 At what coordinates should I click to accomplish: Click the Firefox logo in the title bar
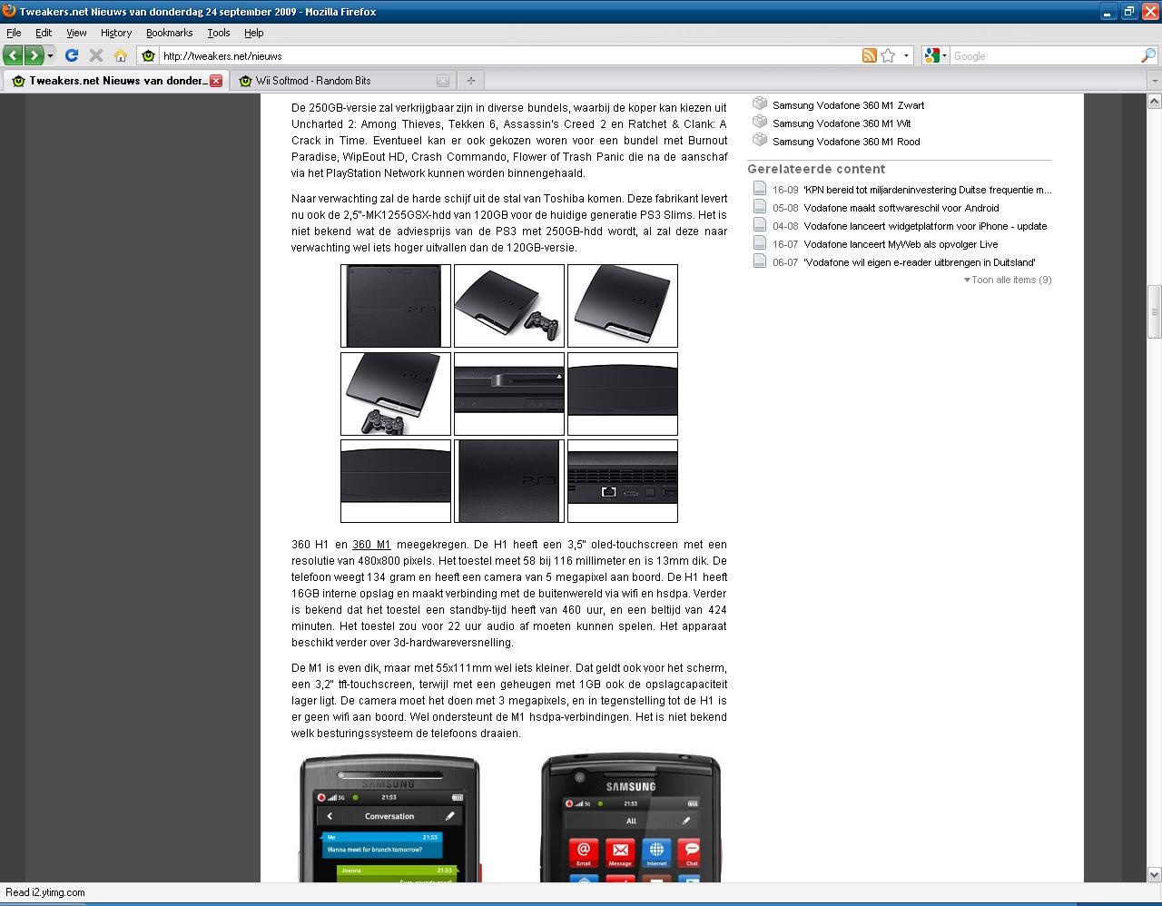9,11
